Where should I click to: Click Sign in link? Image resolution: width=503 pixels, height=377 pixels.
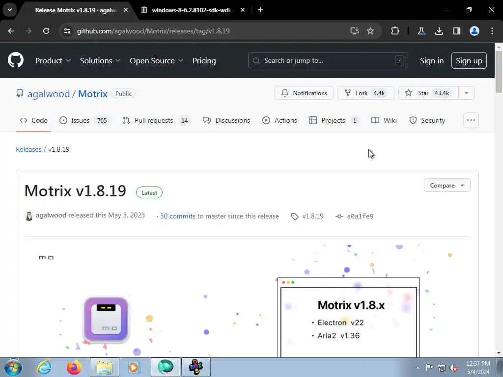(432, 60)
